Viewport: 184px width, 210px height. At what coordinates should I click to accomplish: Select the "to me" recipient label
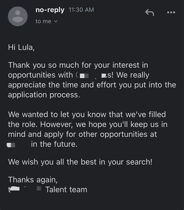43,21
